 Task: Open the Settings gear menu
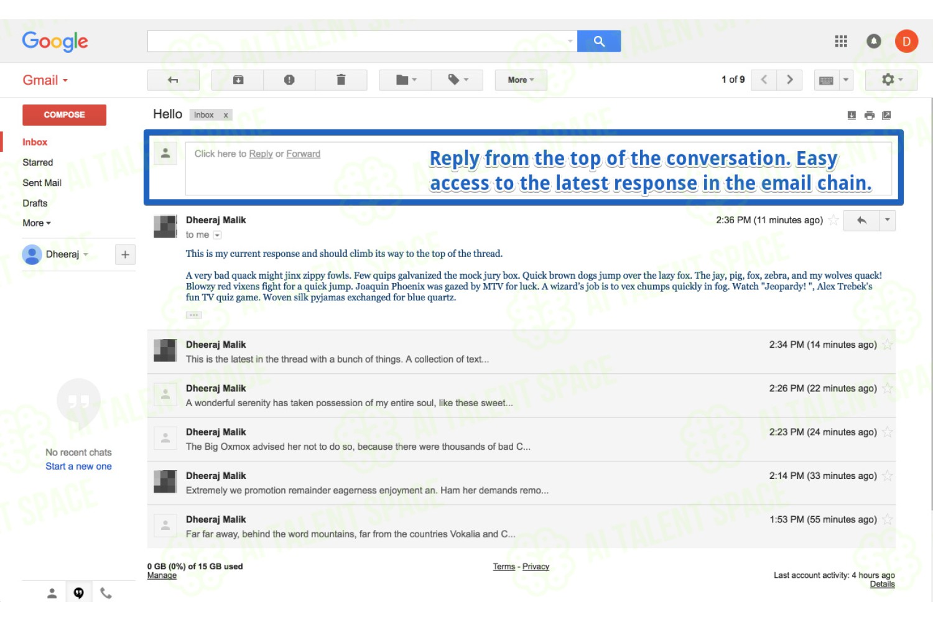[891, 80]
